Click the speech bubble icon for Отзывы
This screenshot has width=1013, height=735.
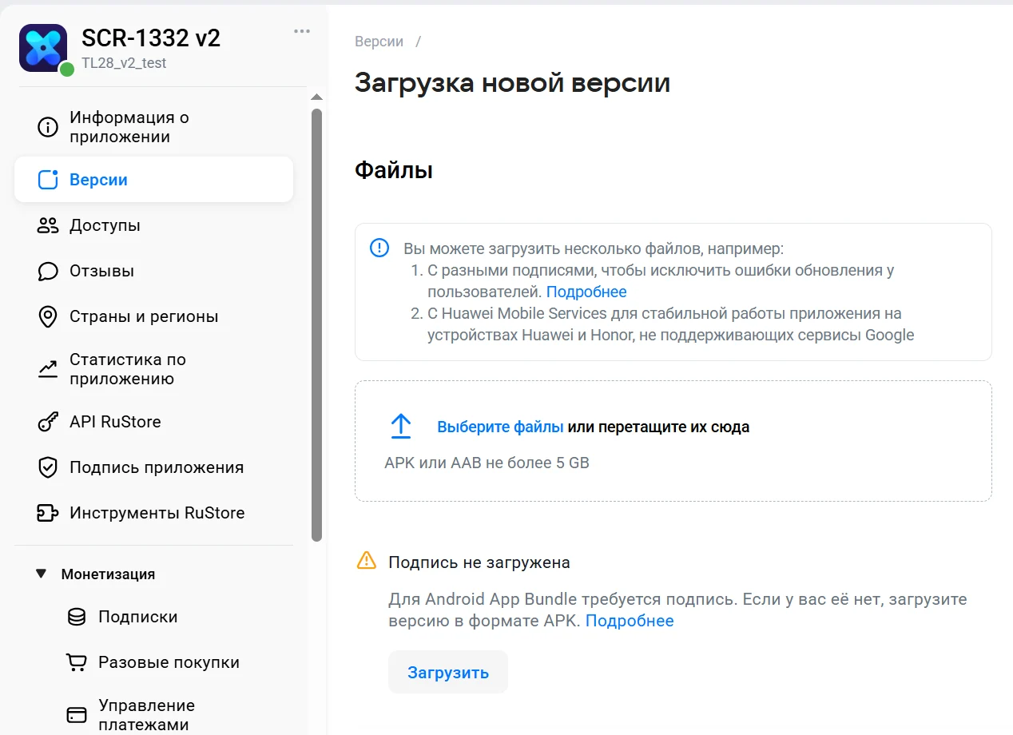48,271
